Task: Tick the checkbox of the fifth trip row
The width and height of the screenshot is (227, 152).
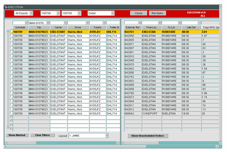Action: click(12, 47)
